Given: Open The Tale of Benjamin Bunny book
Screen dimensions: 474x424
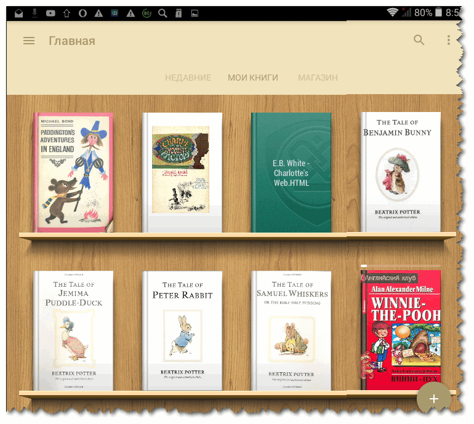Looking at the screenshot, I should pyautogui.click(x=401, y=172).
